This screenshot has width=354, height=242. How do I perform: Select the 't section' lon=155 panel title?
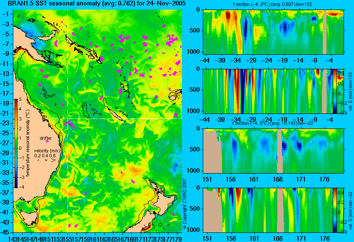pyautogui.click(x=272, y=4)
